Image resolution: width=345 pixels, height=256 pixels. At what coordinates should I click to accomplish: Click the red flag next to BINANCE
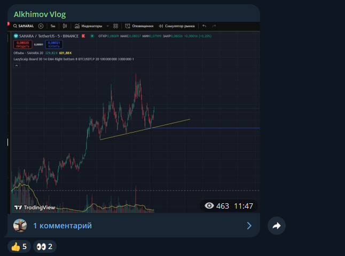coord(83,36)
